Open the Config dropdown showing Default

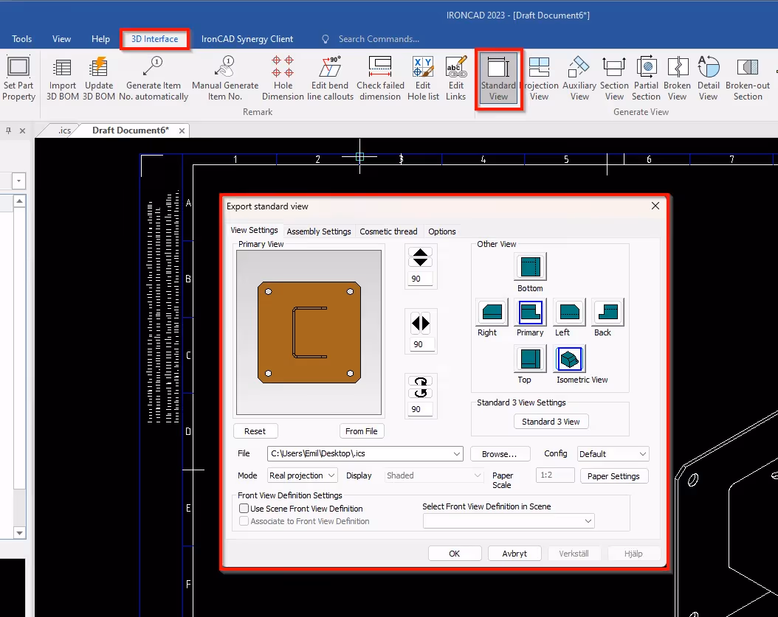pos(613,453)
